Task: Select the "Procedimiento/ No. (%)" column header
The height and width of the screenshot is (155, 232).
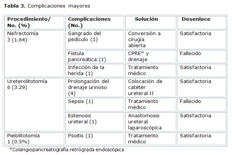Action: pos(29,22)
